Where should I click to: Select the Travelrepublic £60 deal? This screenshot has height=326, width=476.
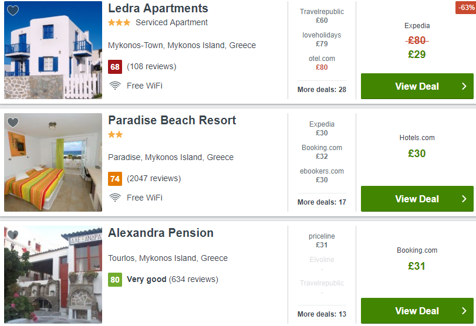(322, 16)
